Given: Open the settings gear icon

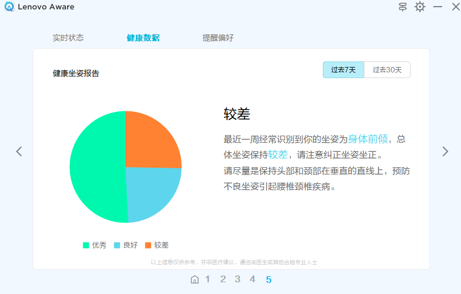Looking at the screenshot, I should [420, 7].
